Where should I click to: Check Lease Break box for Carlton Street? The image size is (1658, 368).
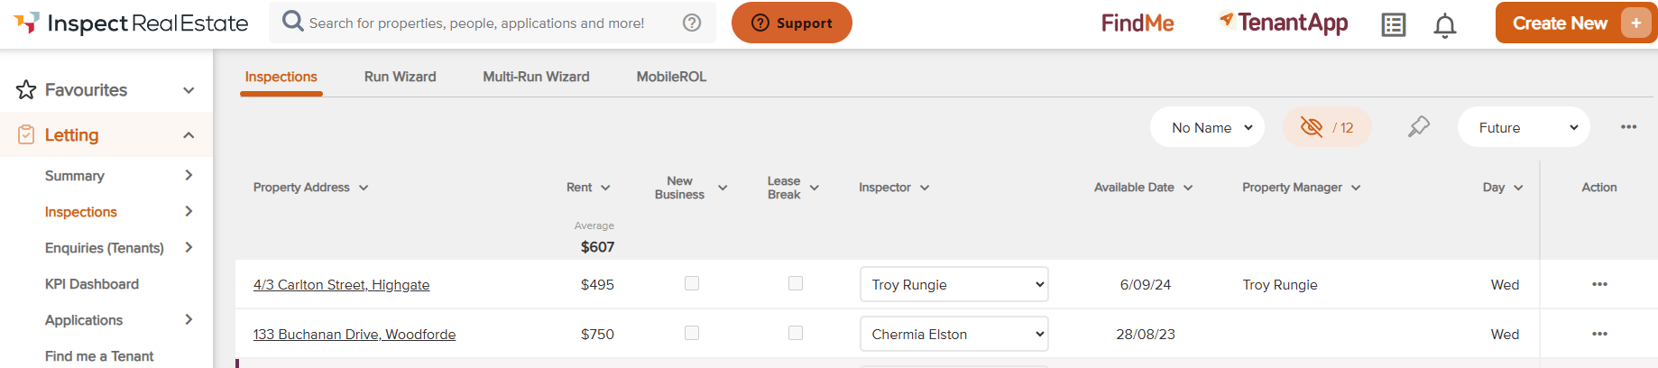[x=796, y=283]
